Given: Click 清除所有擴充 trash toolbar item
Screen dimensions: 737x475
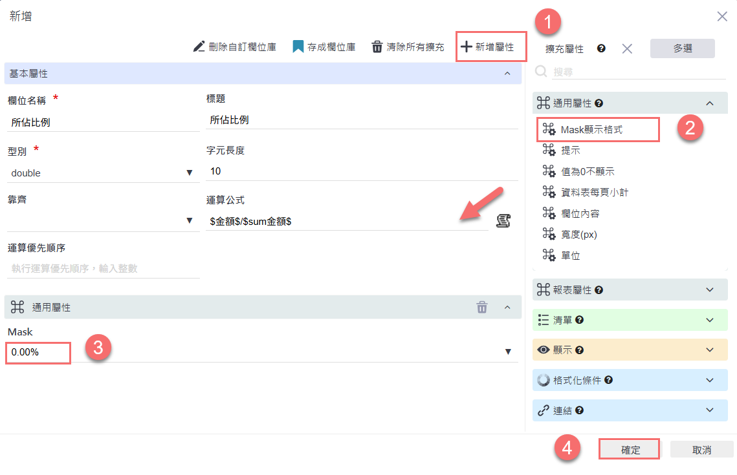Looking at the screenshot, I should click(408, 47).
